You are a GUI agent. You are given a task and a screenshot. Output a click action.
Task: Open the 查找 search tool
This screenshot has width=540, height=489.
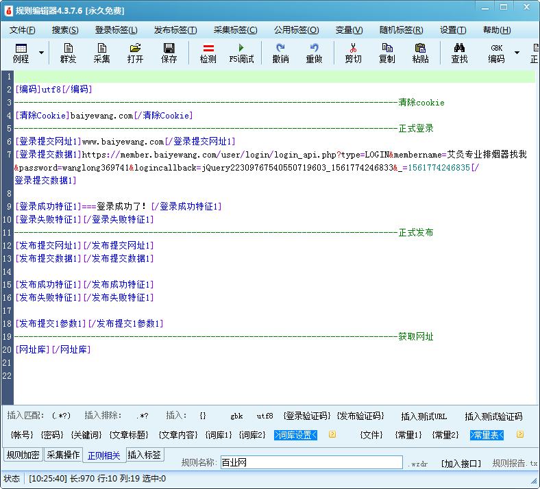[x=459, y=53]
